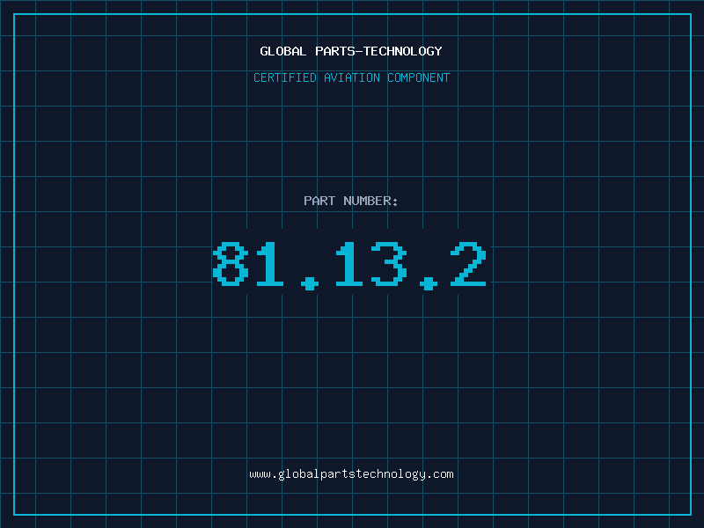Image resolution: width=704 pixels, height=528 pixels.
Task: Select the part number 81.13.2
Action: [x=349, y=265]
